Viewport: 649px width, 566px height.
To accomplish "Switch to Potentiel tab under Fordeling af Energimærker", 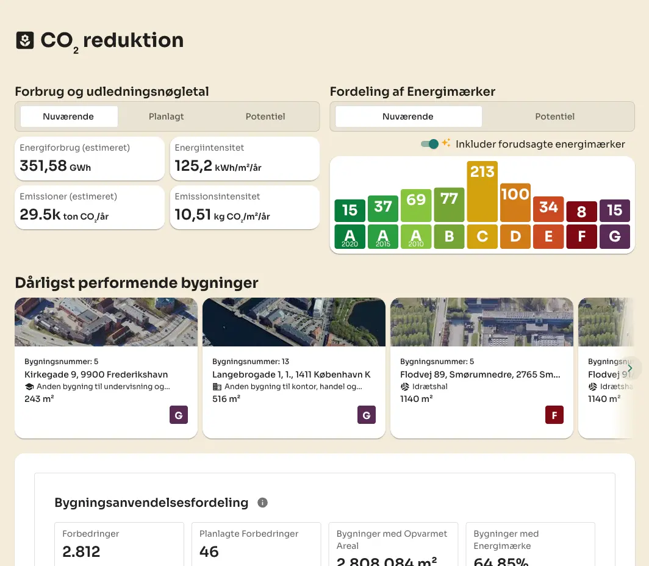I will [x=555, y=116].
